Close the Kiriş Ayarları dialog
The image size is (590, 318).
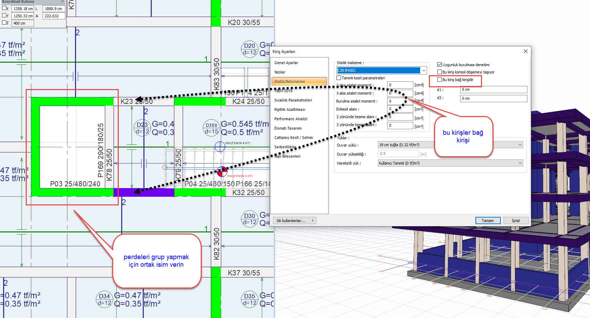click(526, 51)
